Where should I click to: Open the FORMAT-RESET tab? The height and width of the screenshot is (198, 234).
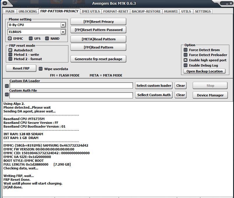coord(116,11)
